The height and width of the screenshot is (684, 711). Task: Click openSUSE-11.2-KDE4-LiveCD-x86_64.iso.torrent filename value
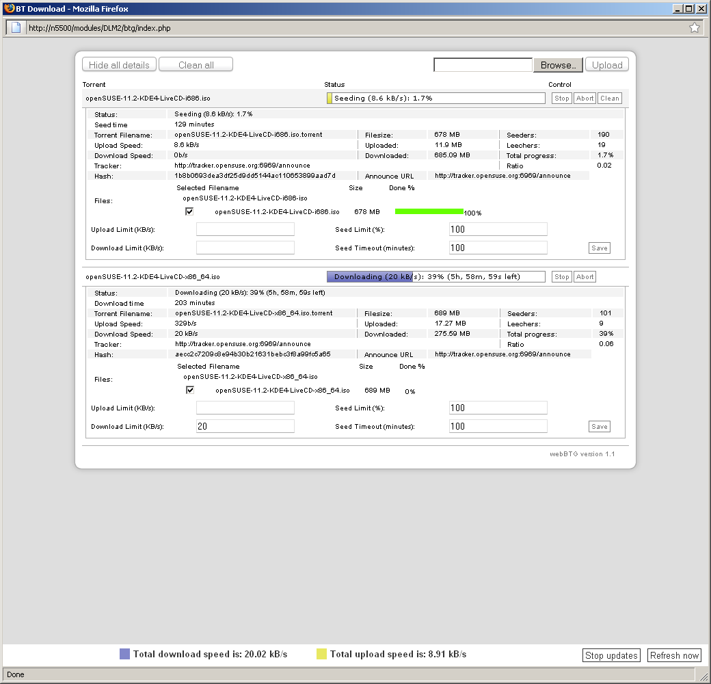254,313
